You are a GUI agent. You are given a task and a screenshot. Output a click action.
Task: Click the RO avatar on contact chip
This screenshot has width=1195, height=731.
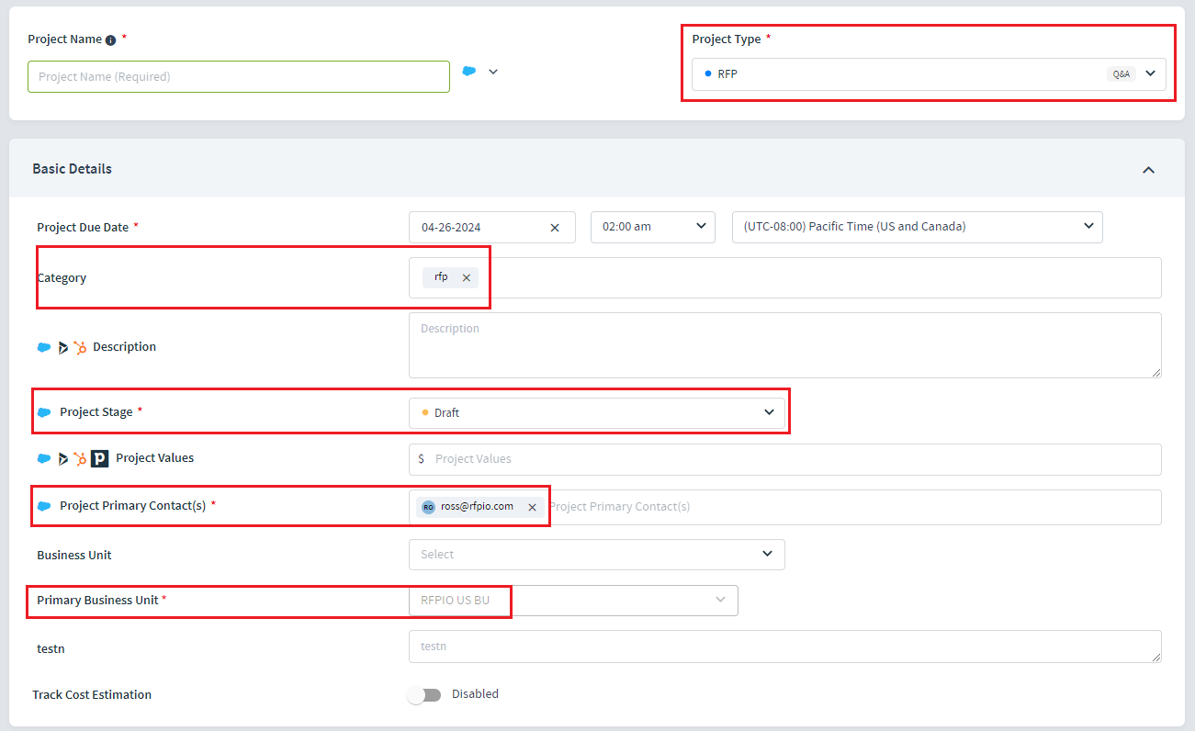pos(428,507)
